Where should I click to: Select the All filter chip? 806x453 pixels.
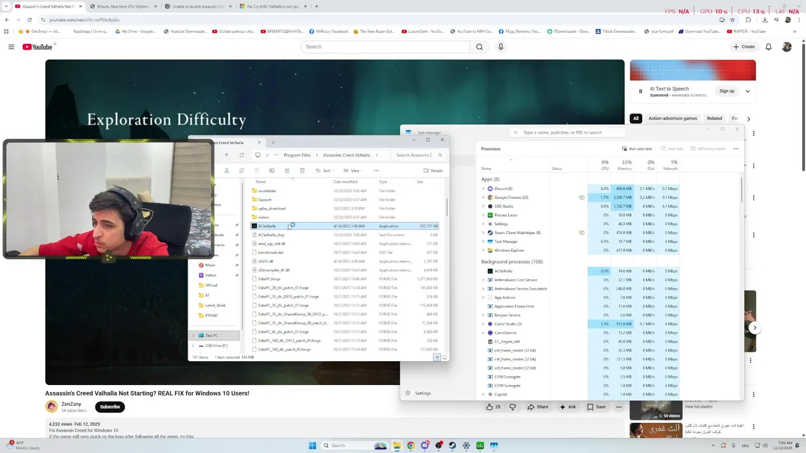(636, 118)
